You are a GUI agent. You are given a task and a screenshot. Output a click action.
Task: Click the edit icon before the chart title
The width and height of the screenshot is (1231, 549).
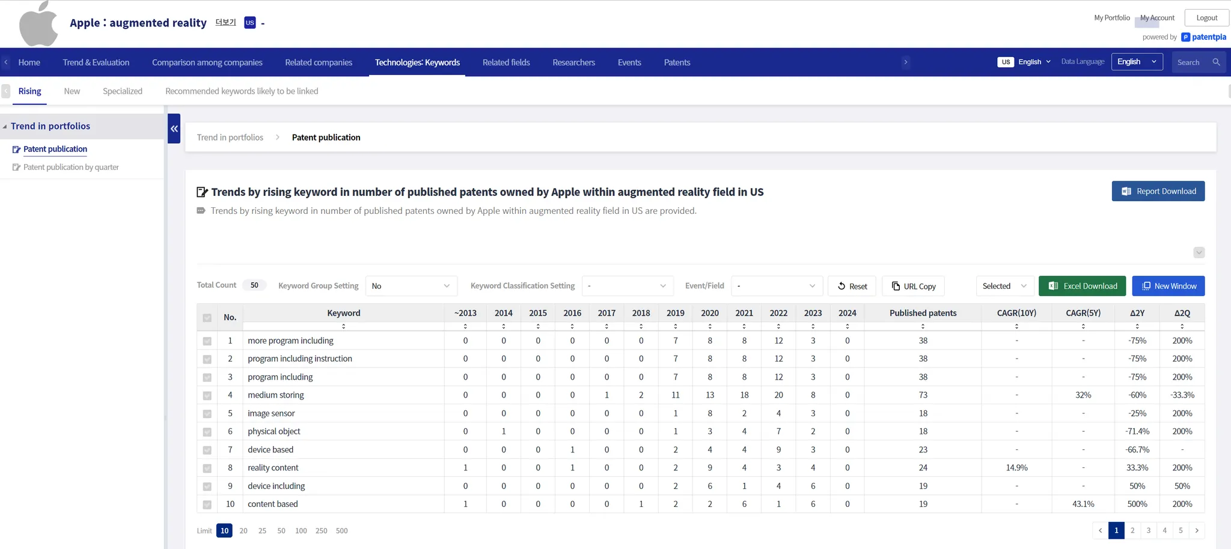click(x=202, y=192)
